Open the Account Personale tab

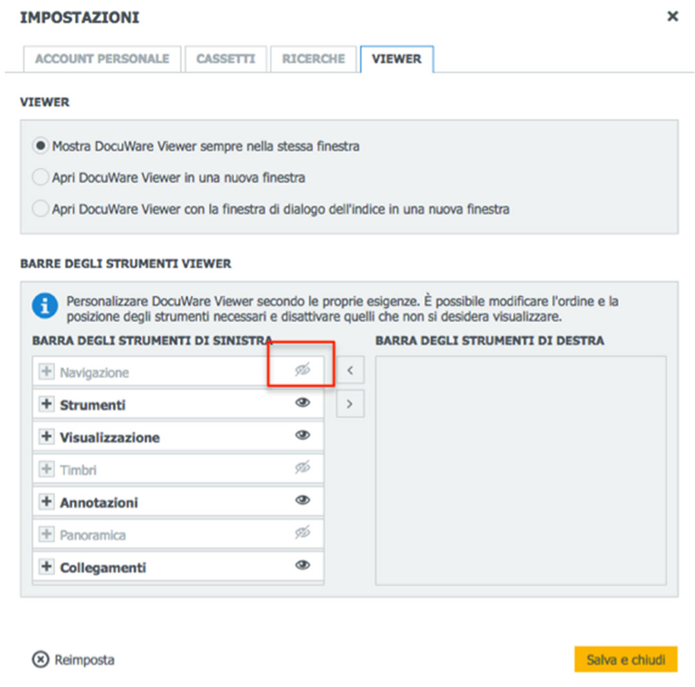coord(102,59)
